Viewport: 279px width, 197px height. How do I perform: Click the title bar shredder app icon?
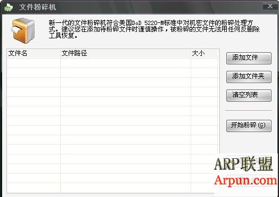point(9,7)
